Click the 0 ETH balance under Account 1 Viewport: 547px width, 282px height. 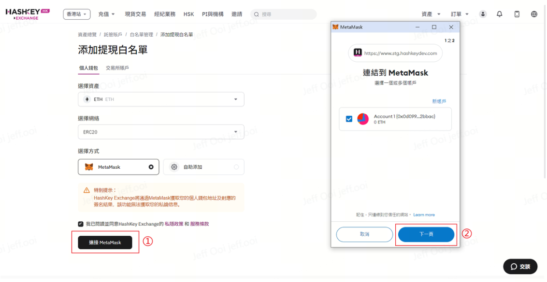point(379,122)
